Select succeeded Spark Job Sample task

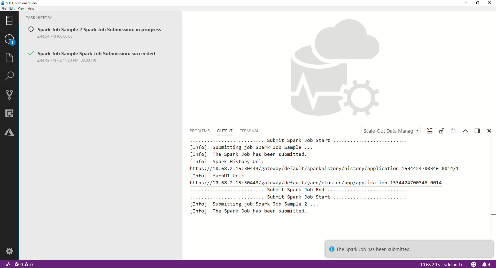100,57
